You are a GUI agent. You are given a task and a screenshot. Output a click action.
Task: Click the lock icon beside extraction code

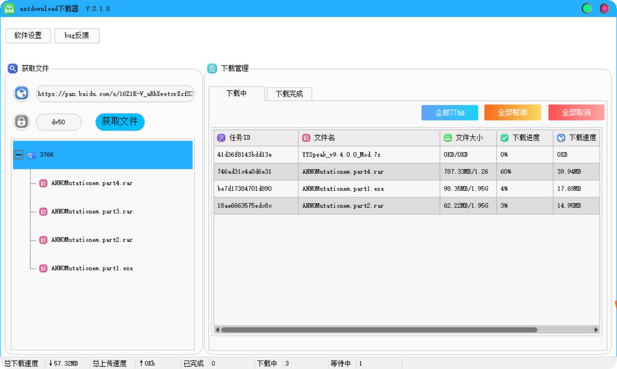click(21, 122)
